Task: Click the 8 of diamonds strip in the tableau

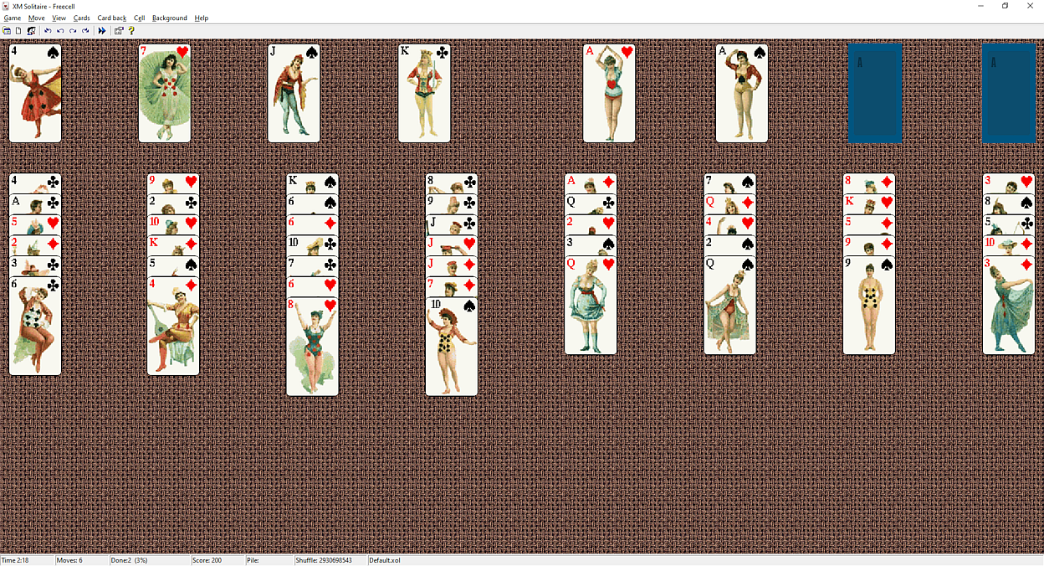Action: tap(869, 183)
